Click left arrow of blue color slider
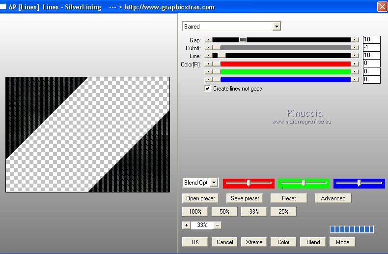 coord(208,80)
